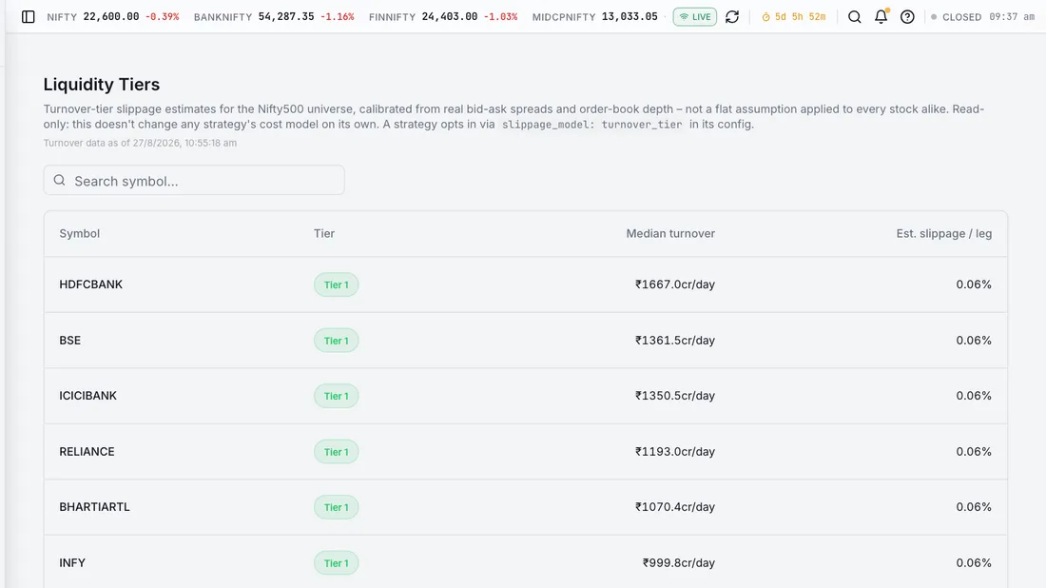Click the Est. slippage / leg header
This screenshot has height=588, width=1046.
point(944,234)
